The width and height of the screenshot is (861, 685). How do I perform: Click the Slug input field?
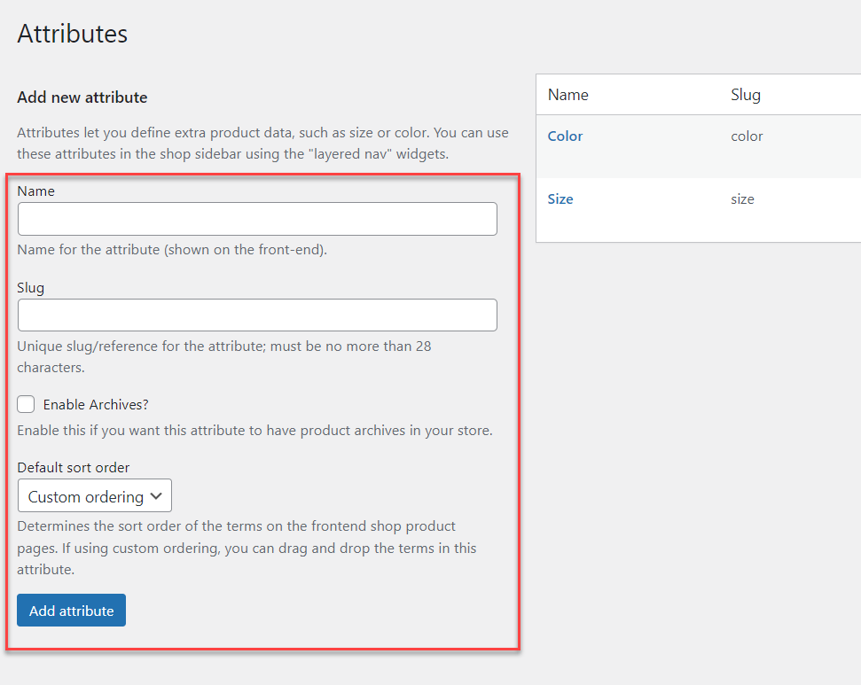pos(257,315)
